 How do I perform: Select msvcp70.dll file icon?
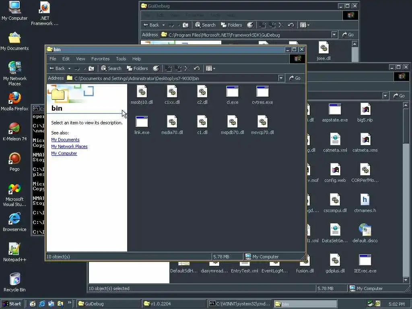[262, 122]
